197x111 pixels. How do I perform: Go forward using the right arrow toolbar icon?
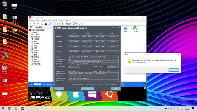(x=34, y=24)
